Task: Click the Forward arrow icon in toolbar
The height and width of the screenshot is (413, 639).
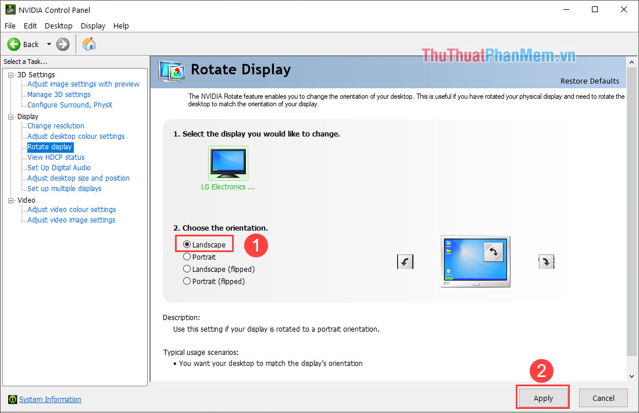Action: pyautogui.click(x=63, y=44)
